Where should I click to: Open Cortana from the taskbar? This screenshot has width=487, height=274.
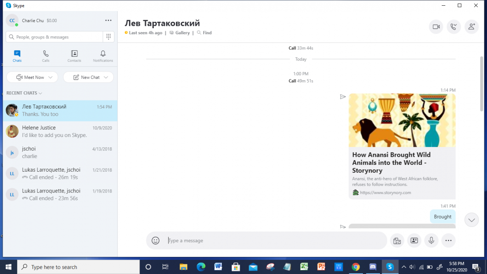click(148, 267)
